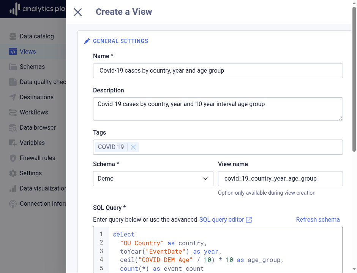Click the Workflows route icon
Viewport: 357px width, 273px height.
[13, 112]
